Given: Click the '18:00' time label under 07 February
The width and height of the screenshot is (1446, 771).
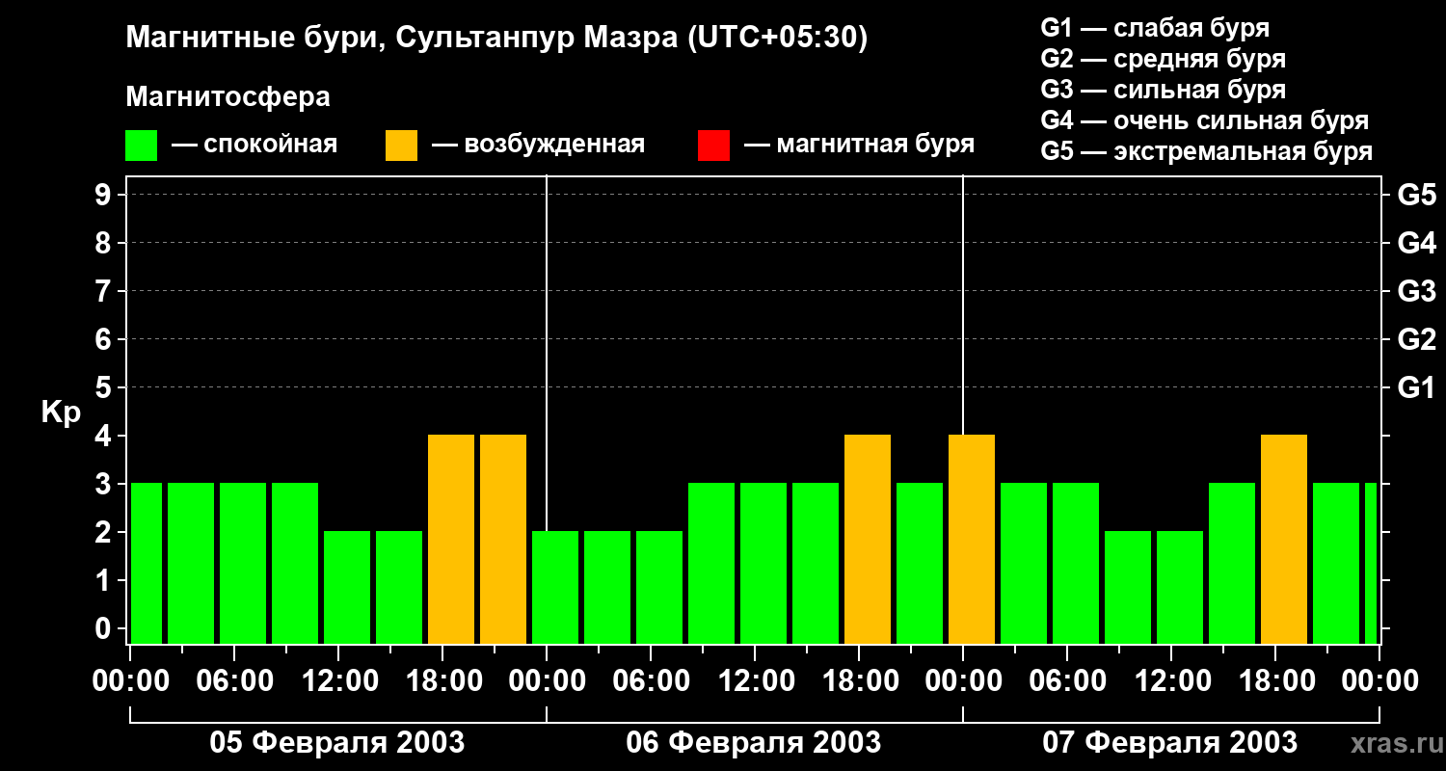Looking at the screenshot, I should point(1275,681).
